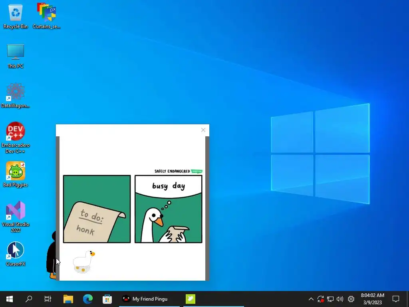Image resolution: width=409 pixels, height=307 pixels.
Task: Switch to My Friend Pingu taskbar app
Action: coord(149,299)
